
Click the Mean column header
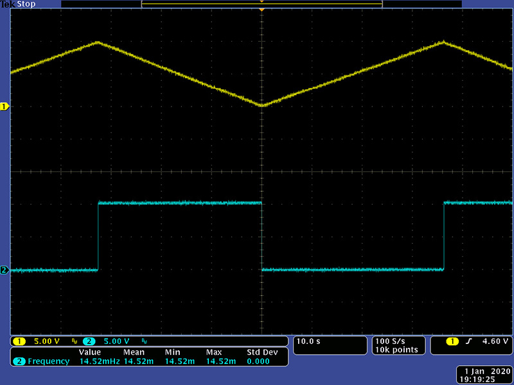134,352
